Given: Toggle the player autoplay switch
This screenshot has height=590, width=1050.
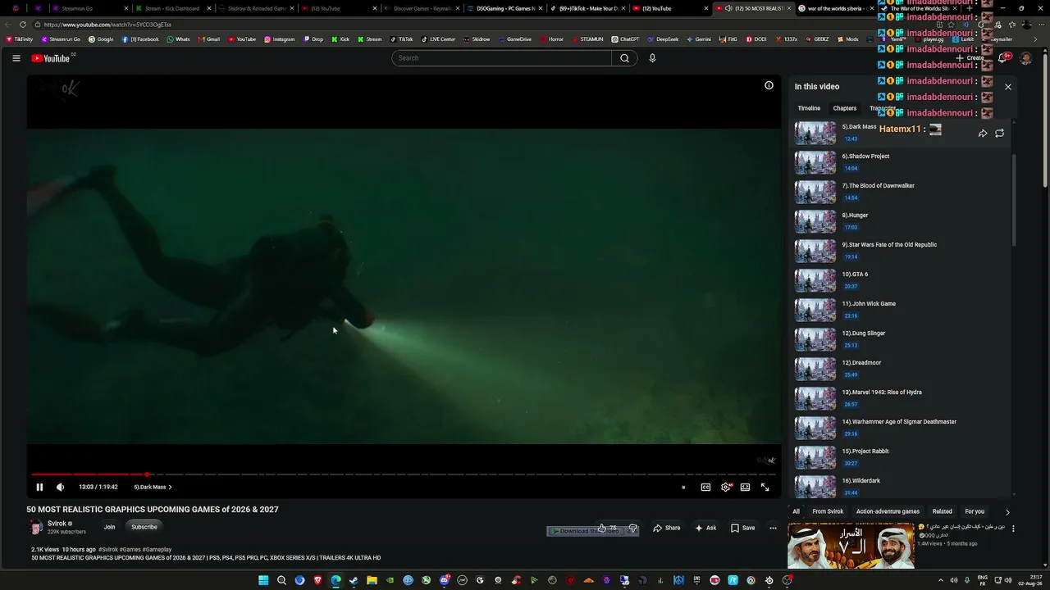Looking at the screenshot, I should coord(683,487).
